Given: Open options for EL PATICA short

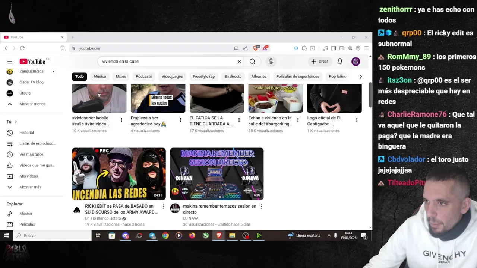Looking at the screenshot, I should point(239,120).
